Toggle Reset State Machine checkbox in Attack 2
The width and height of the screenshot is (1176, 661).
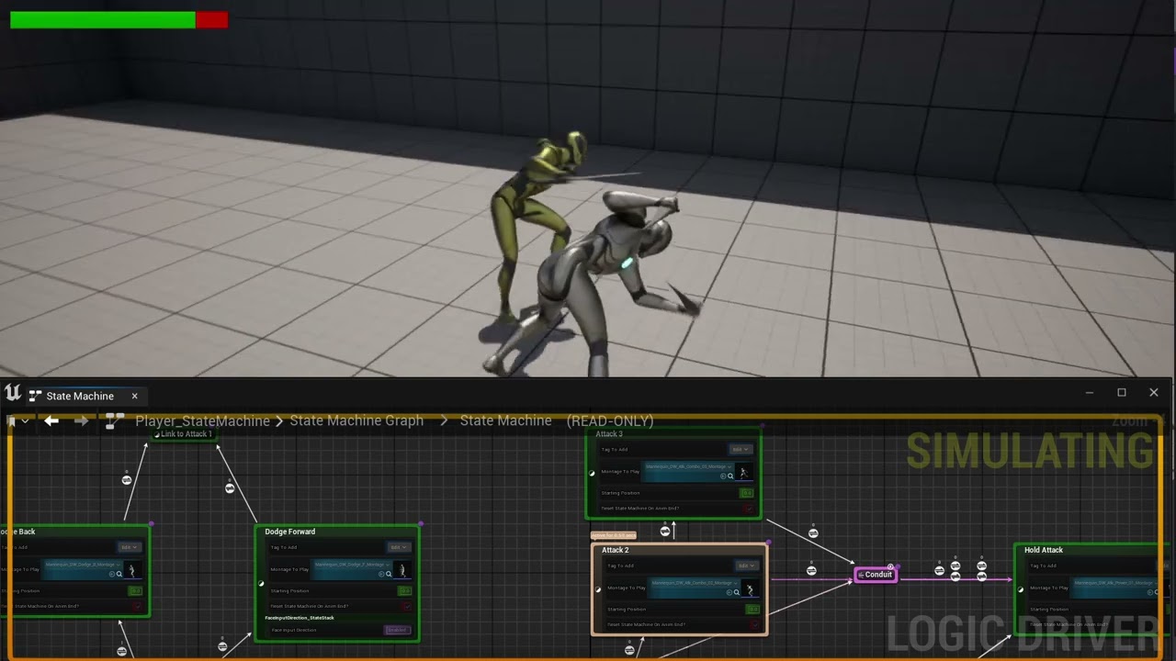tap(754, 624)
